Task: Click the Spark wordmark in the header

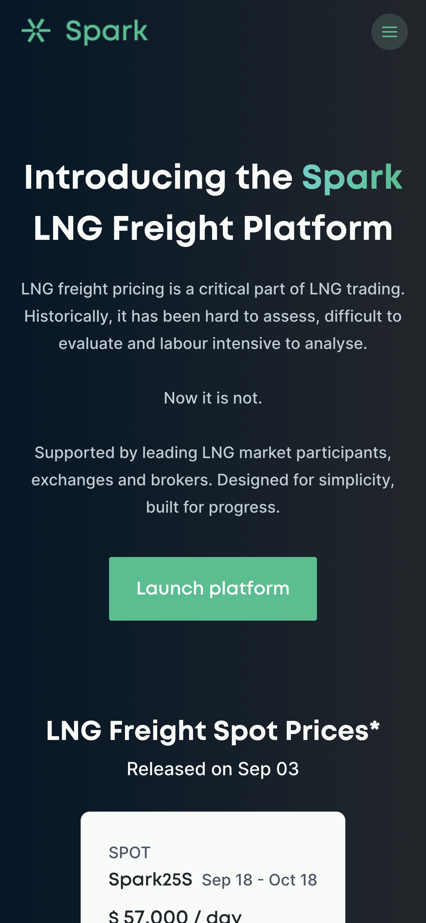Action: coord(106,31)
